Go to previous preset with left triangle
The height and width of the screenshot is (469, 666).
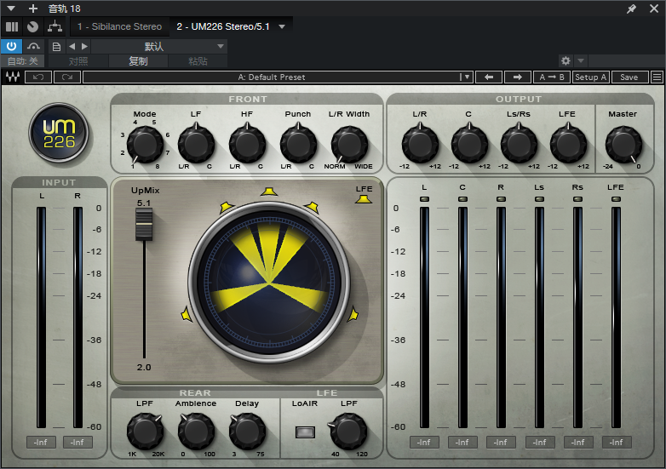point(72,46)
